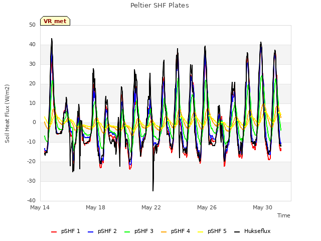Click the Soil Heat Flux y-axis title

pos(8,113)
